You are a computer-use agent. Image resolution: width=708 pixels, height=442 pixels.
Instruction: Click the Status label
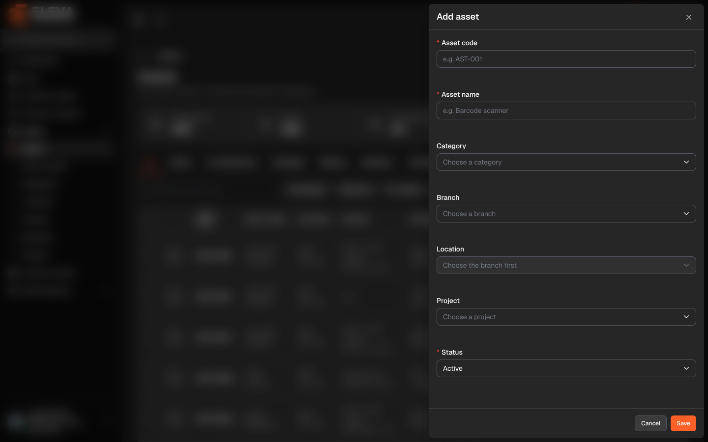(452, 352)
